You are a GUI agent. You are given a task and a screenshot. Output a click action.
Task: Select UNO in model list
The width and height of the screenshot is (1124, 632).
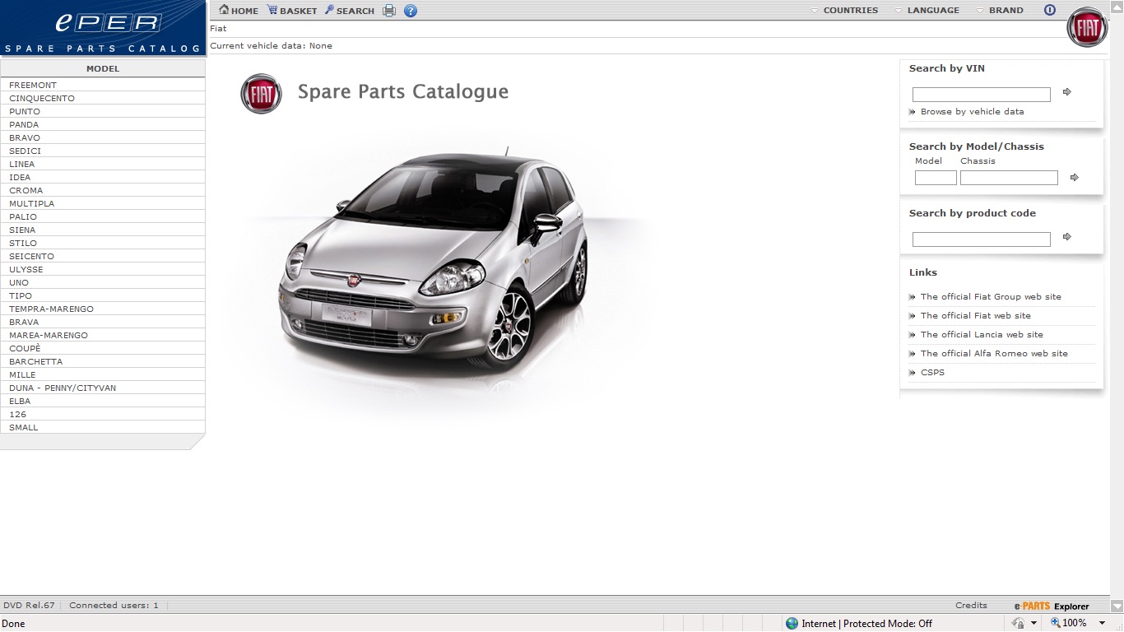point(103,282)
